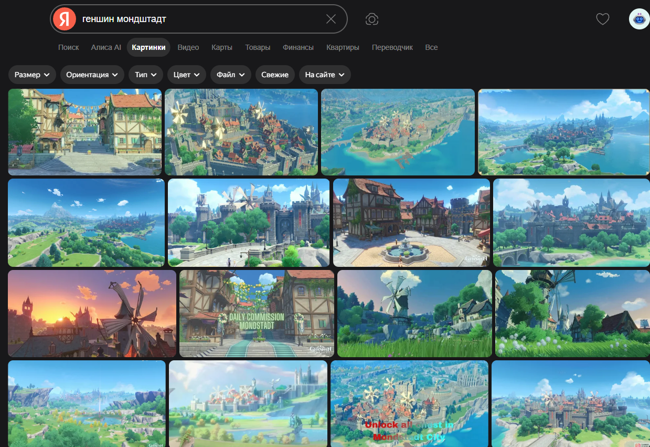Open 'Unlock all chest in Mondstadt City' thumbnail
Screen dimensions: 650x447
coord(409,403)
